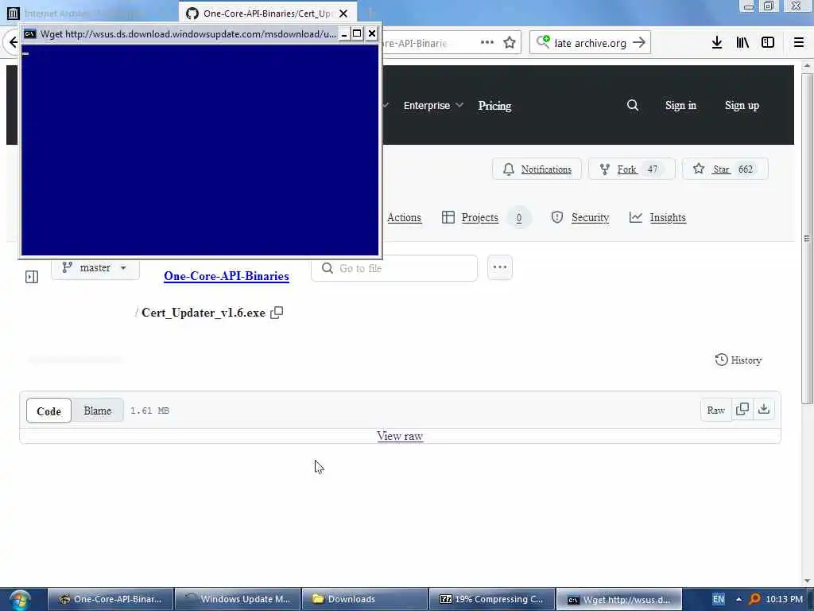The image size is (814, 611).
Task: Click the search go arrow next to archive.org
Action: coord(640,43)
